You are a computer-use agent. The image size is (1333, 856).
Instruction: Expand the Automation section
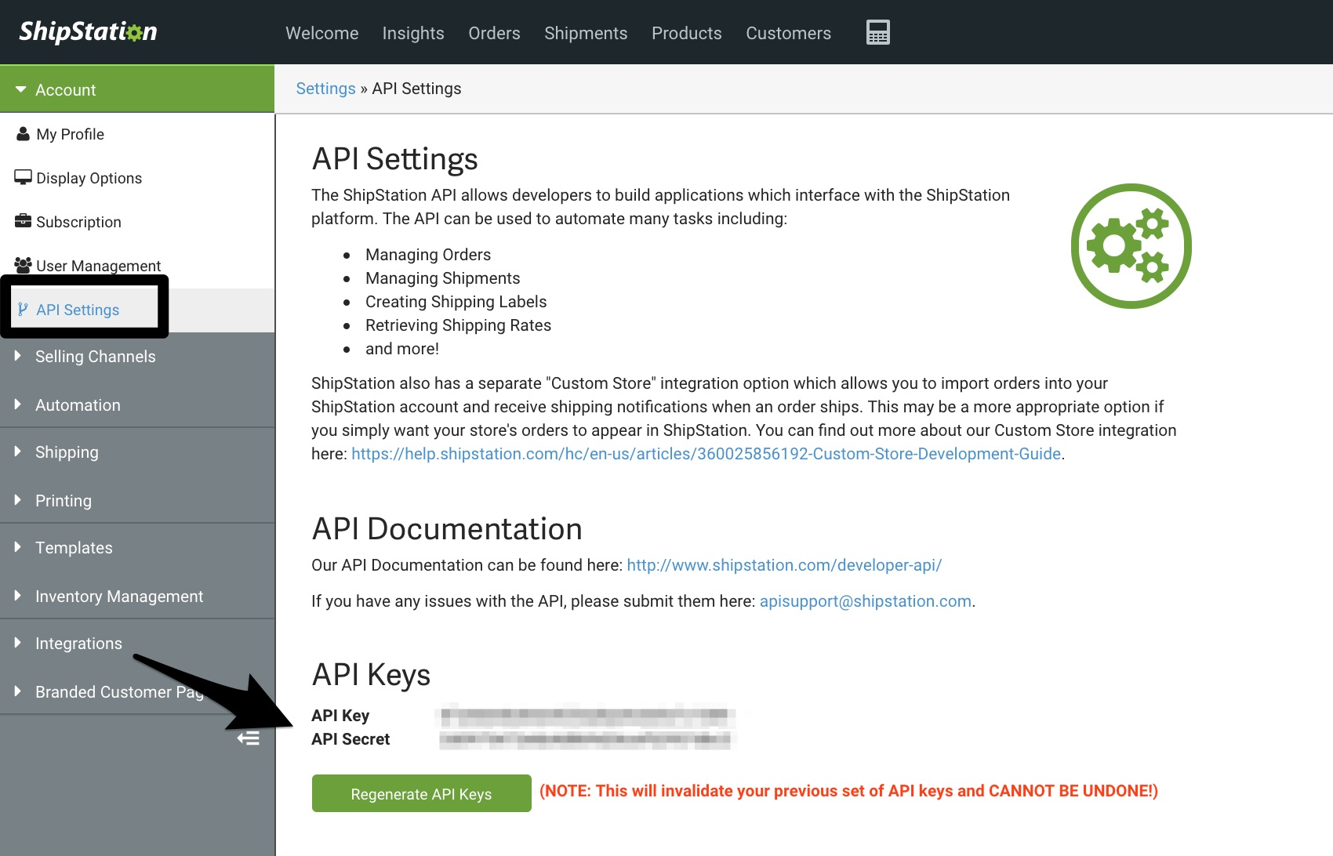(x=137, y=405)
